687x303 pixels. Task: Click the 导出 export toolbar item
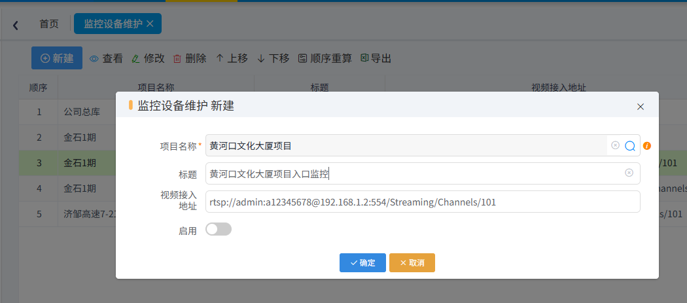[x=376, y=58]
